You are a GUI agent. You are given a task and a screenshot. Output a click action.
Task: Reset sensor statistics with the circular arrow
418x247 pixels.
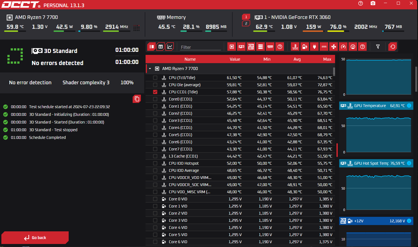click(393, 47)
